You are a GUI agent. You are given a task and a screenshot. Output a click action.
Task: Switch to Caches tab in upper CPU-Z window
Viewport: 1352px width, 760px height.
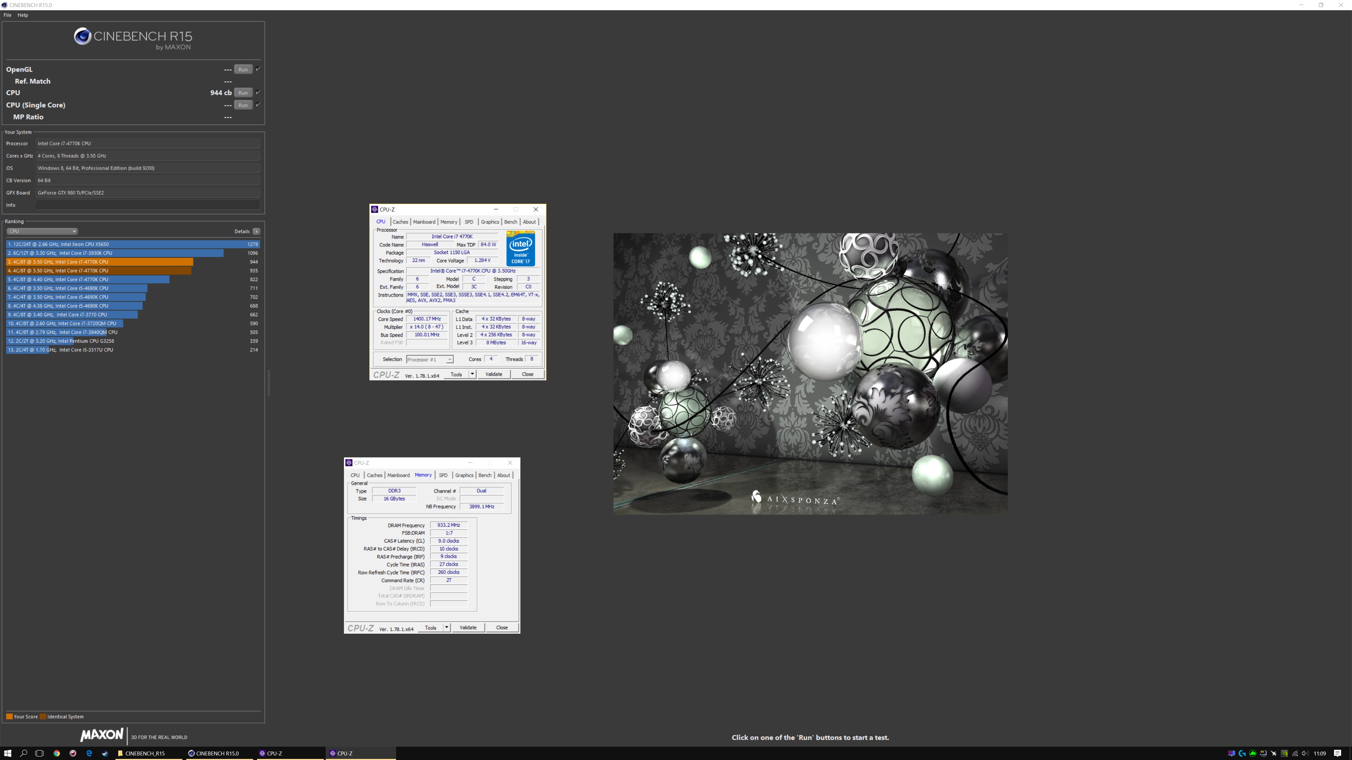(x=400, y=222)
